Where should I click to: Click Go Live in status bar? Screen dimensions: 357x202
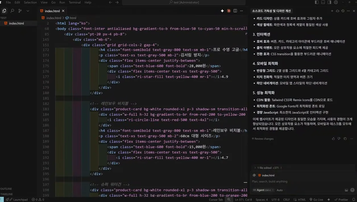tap(316, 199)
